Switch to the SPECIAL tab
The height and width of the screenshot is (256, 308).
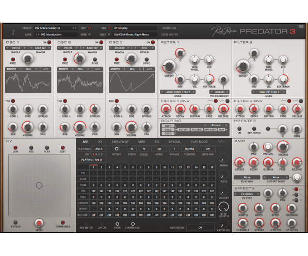click(x=174, y=142)
